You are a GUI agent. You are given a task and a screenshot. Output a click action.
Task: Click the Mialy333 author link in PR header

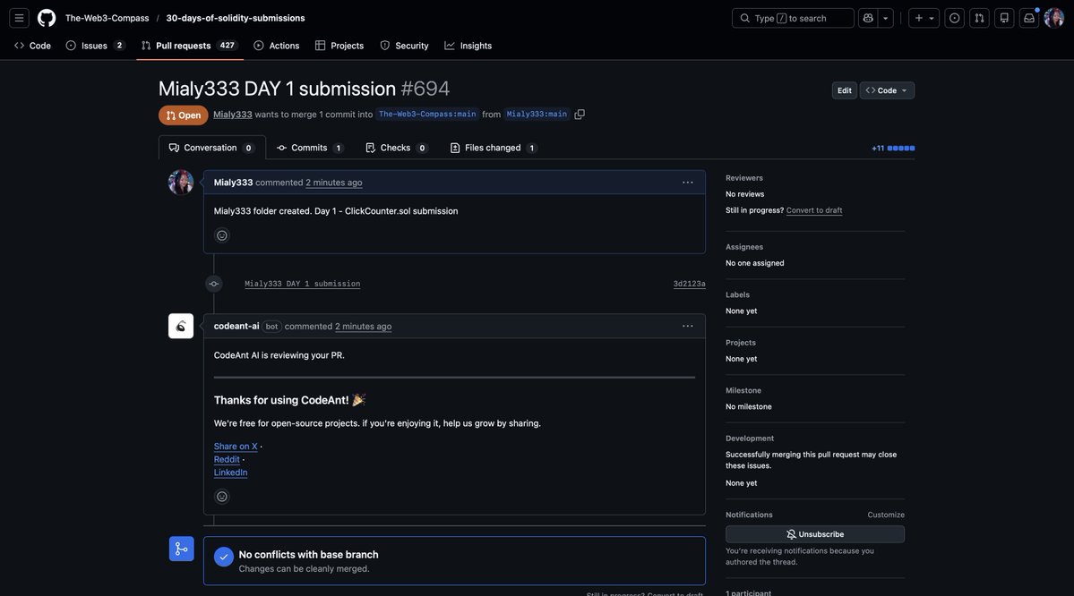(232, 115)
